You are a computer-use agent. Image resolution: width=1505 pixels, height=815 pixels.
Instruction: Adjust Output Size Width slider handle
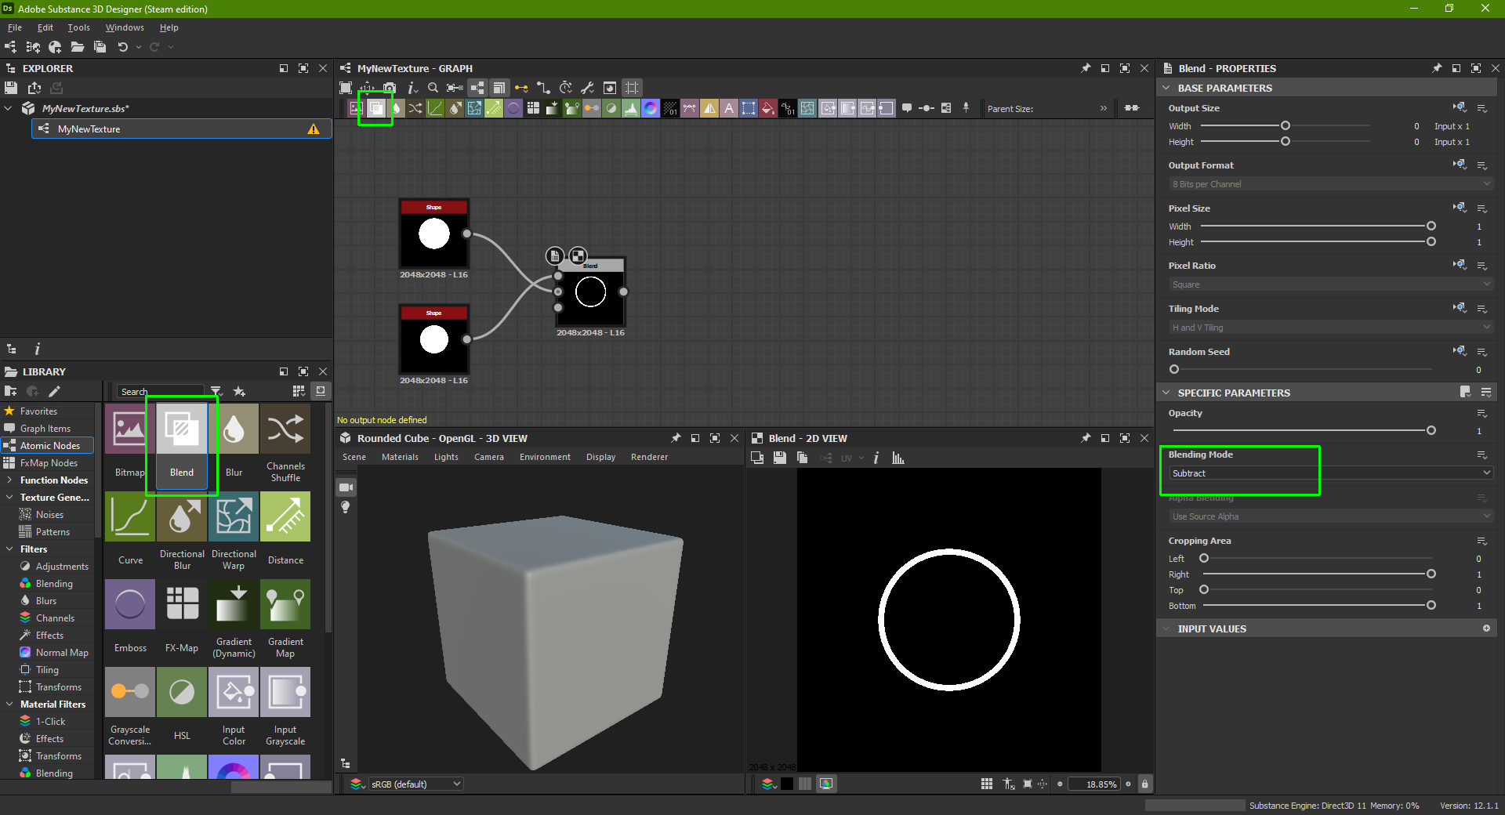pyautogui.click(x=1285, y=125)
